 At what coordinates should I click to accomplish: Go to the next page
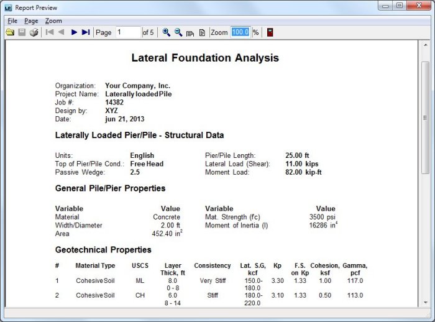coord(74,32)
